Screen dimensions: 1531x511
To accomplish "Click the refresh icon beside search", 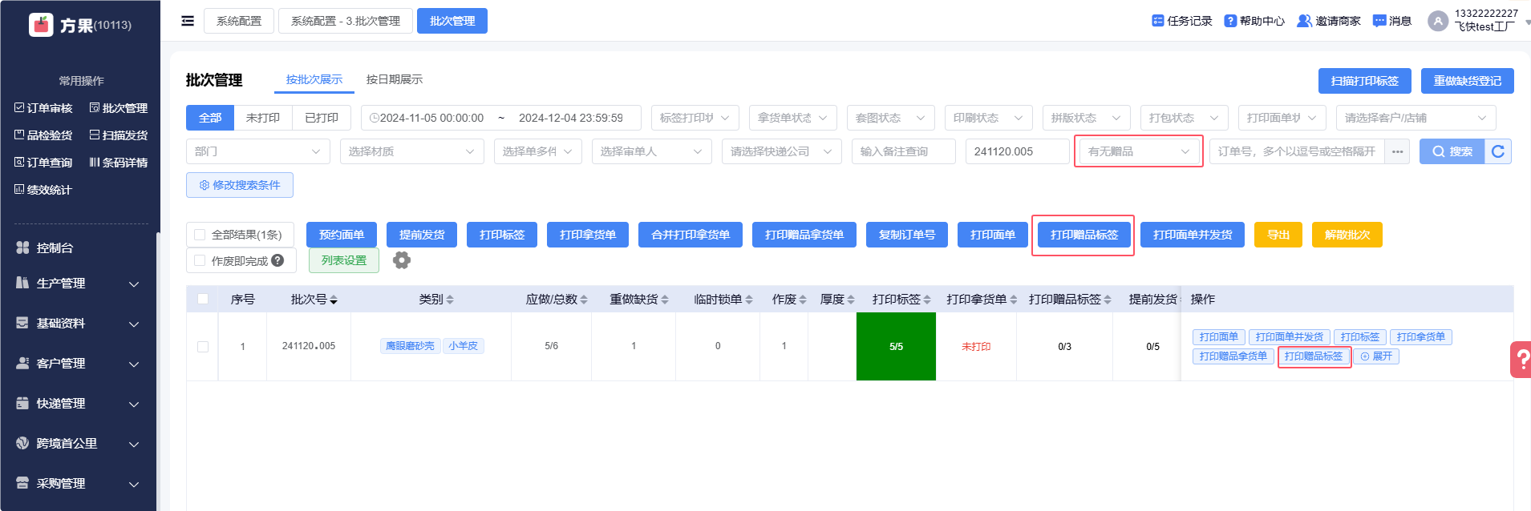I will pyautogui.click(x=1498, y=151).
